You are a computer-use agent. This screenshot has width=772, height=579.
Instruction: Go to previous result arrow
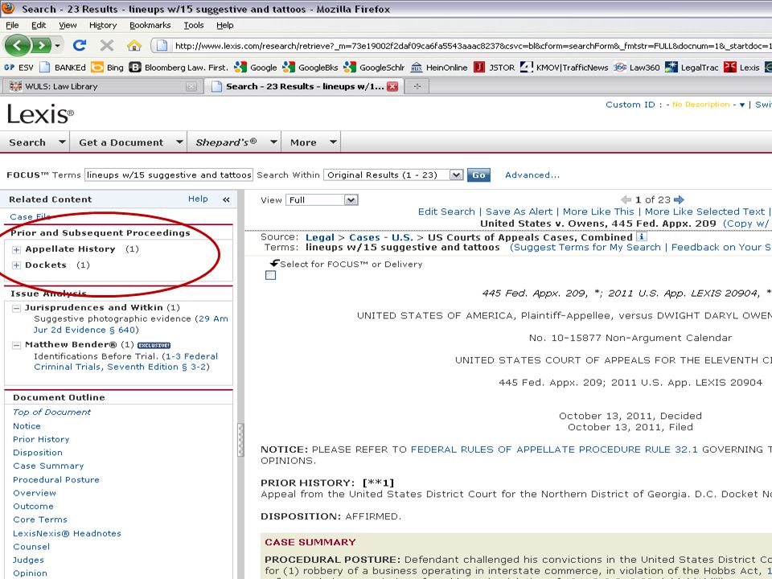626,199
